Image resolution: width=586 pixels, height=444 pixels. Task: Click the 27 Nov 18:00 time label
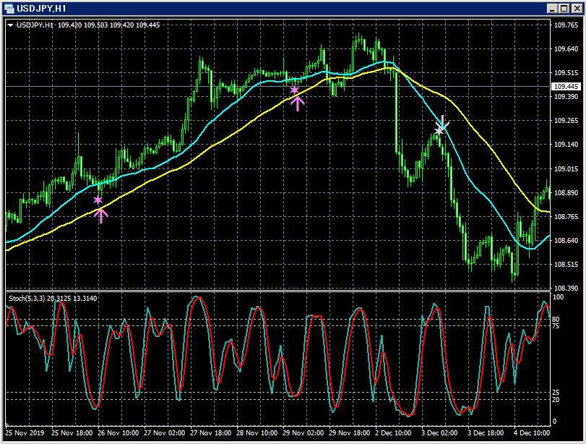click(x=211, y=432)
